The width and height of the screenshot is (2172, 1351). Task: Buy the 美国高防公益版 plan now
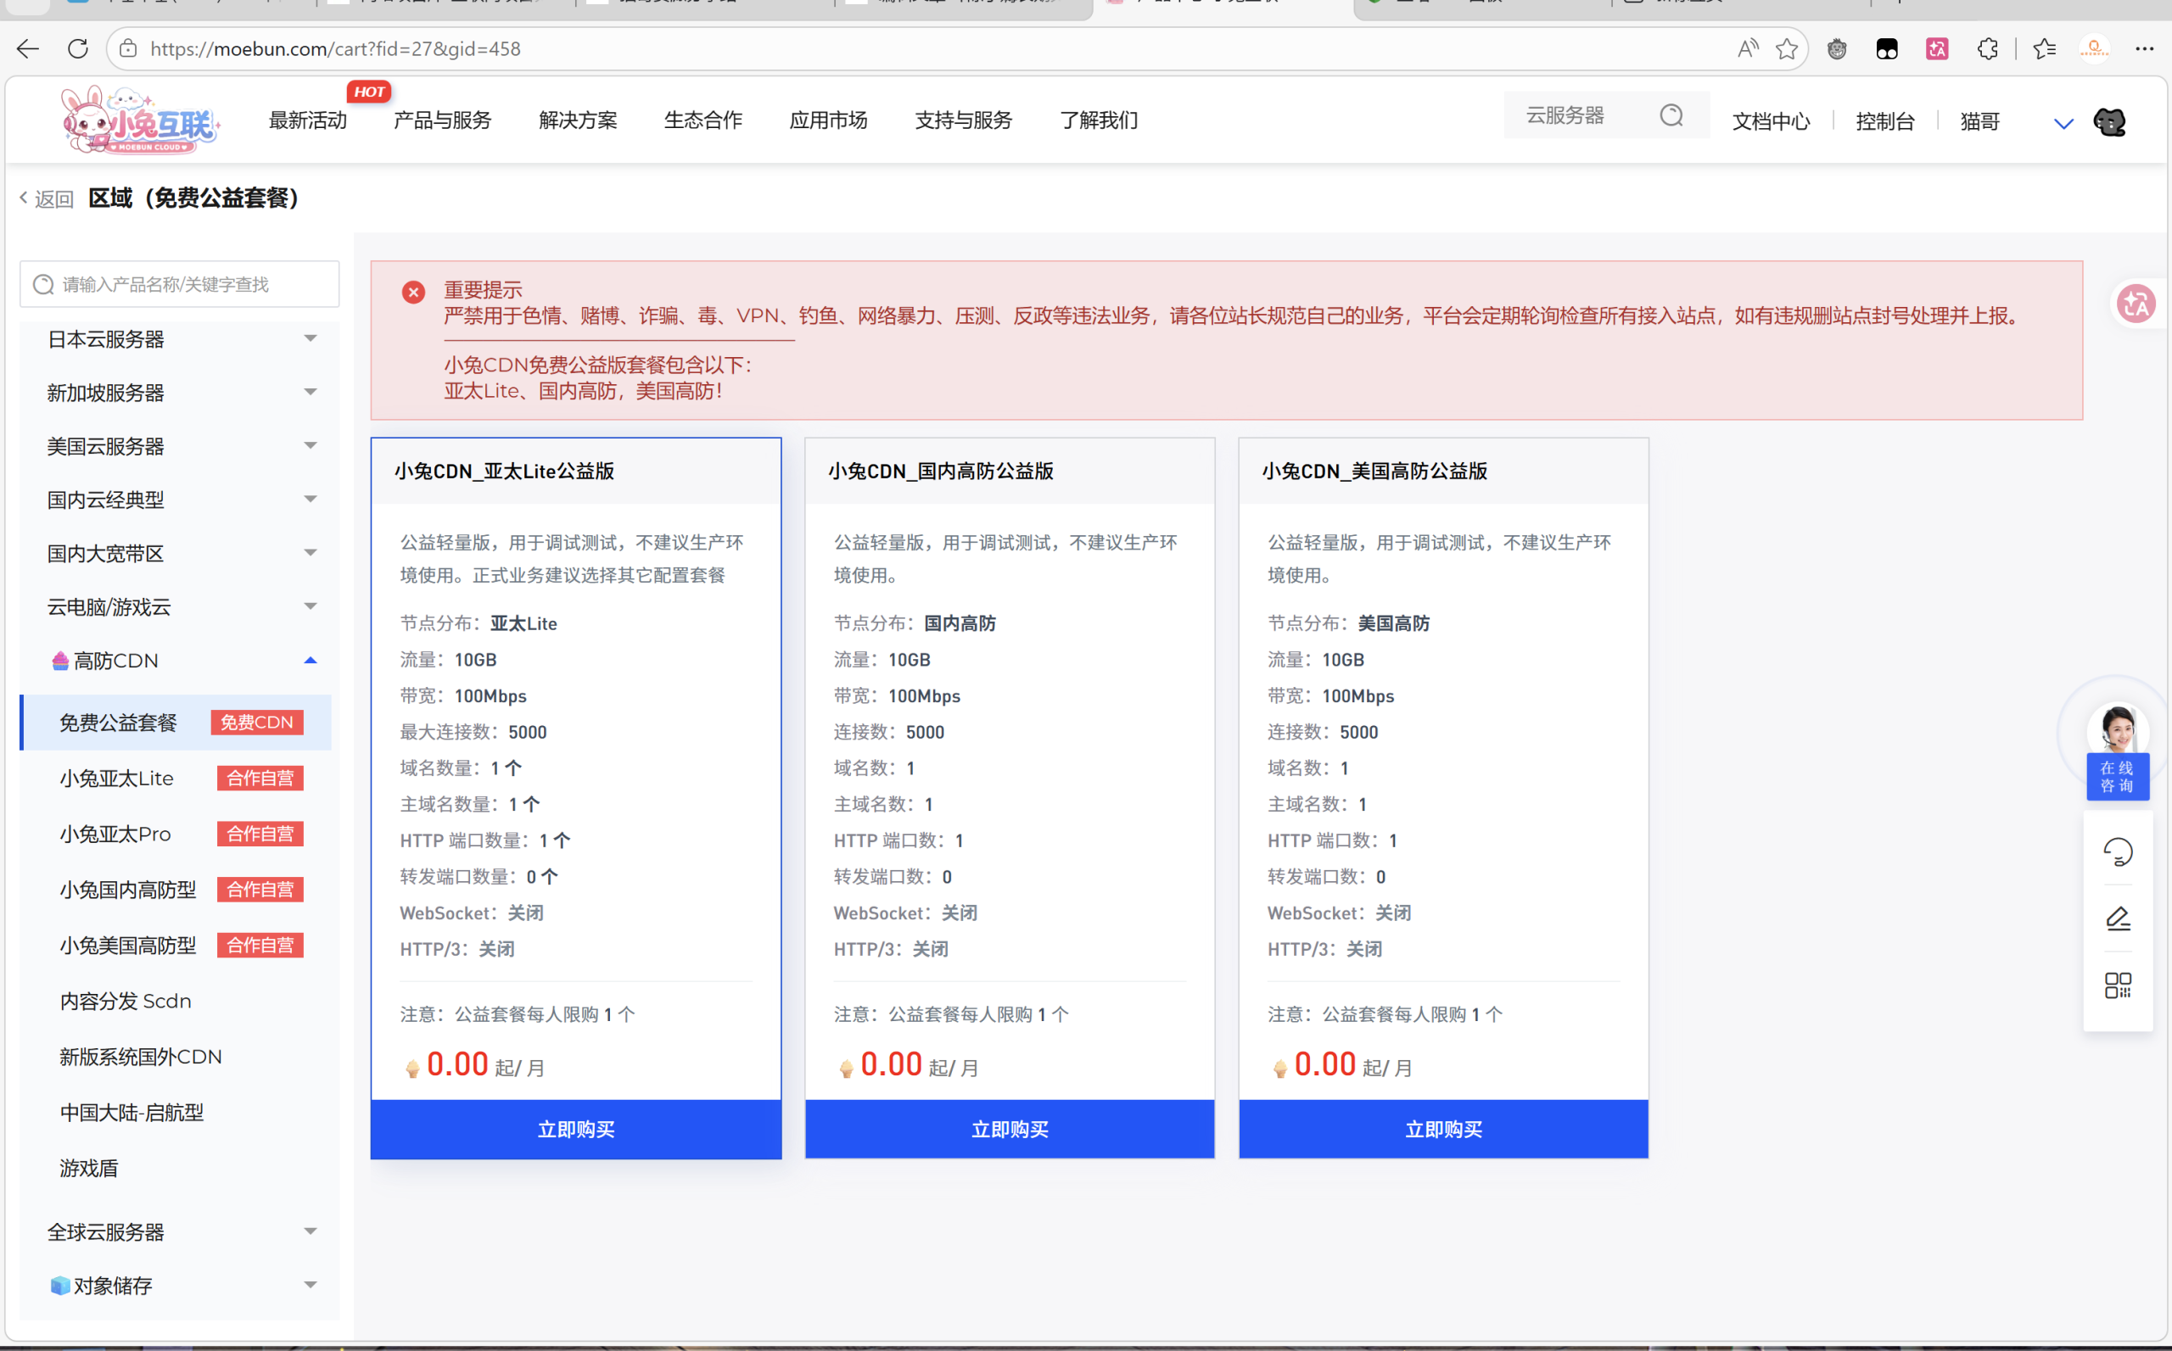point(1442,1129)
